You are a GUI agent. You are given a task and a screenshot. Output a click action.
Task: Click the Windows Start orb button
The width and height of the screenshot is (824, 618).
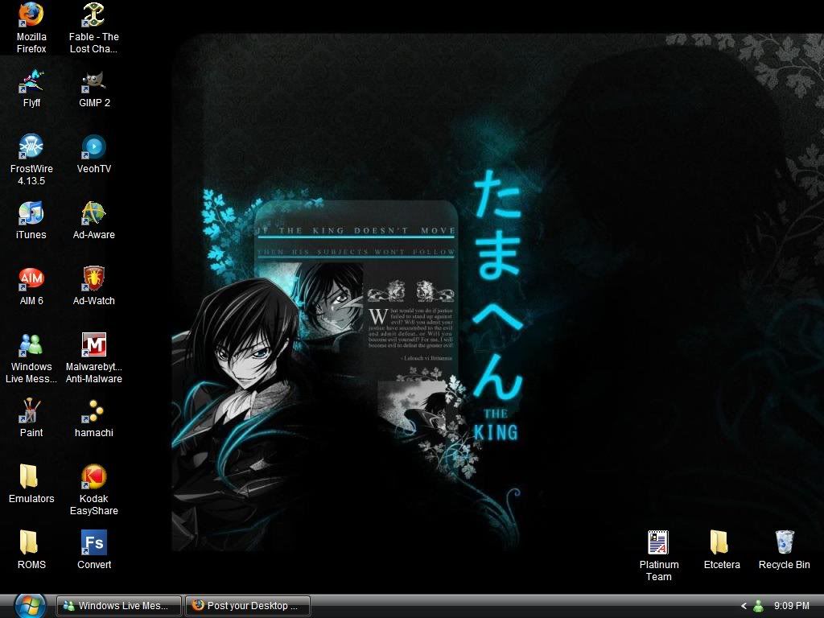coord(30,604)
